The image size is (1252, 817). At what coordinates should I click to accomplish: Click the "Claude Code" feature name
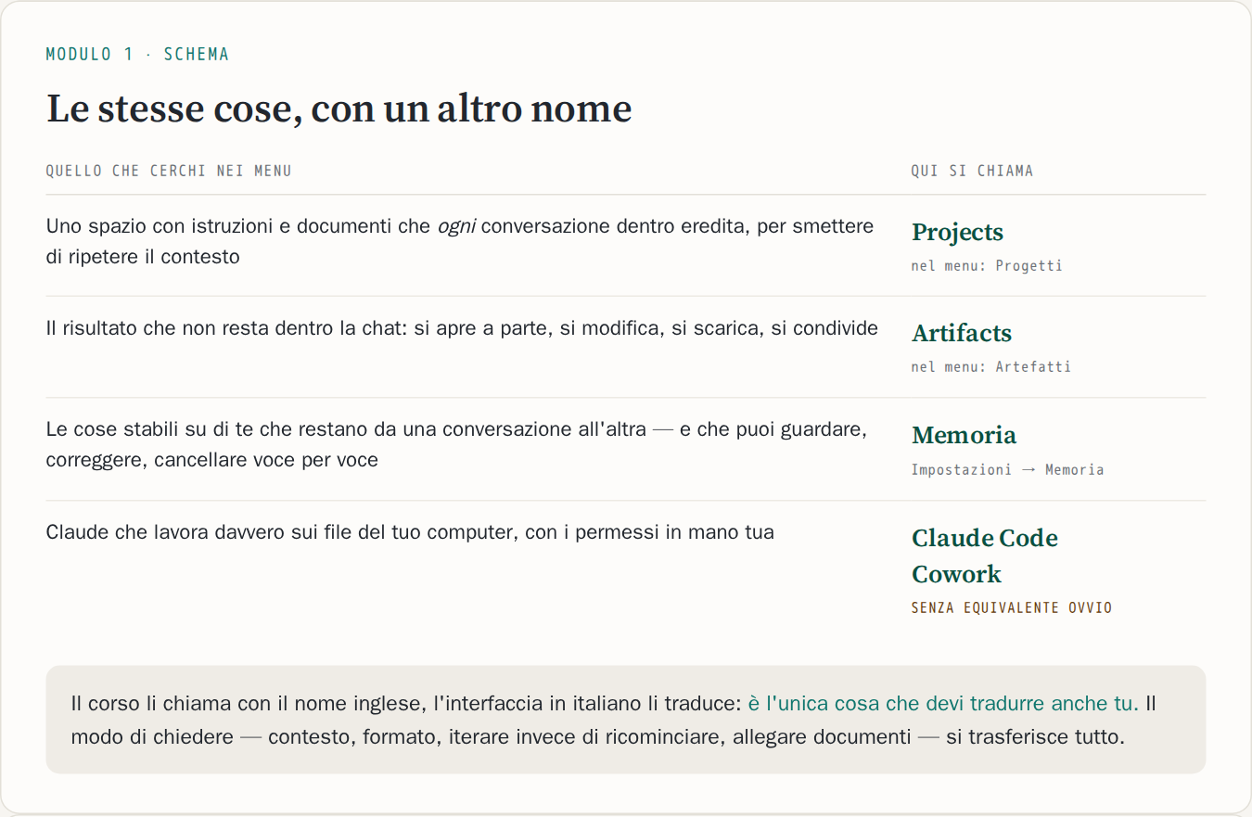(985, 538)
